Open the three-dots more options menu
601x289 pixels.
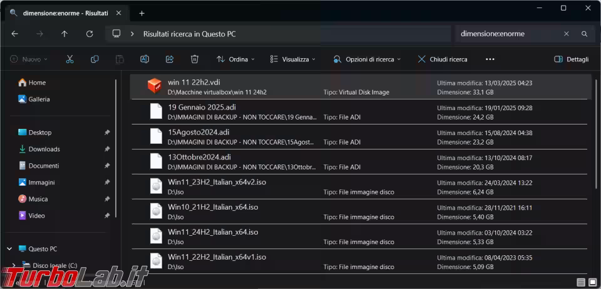(x=490, y=59)
